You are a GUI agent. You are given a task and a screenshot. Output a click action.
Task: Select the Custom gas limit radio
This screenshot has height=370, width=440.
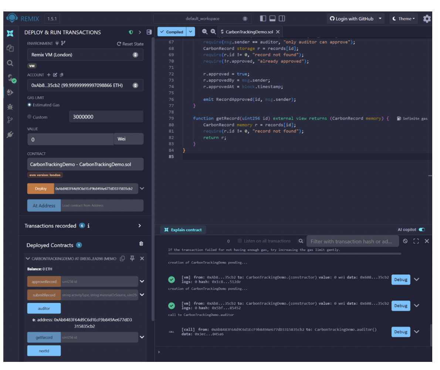[x=29, y=117]
